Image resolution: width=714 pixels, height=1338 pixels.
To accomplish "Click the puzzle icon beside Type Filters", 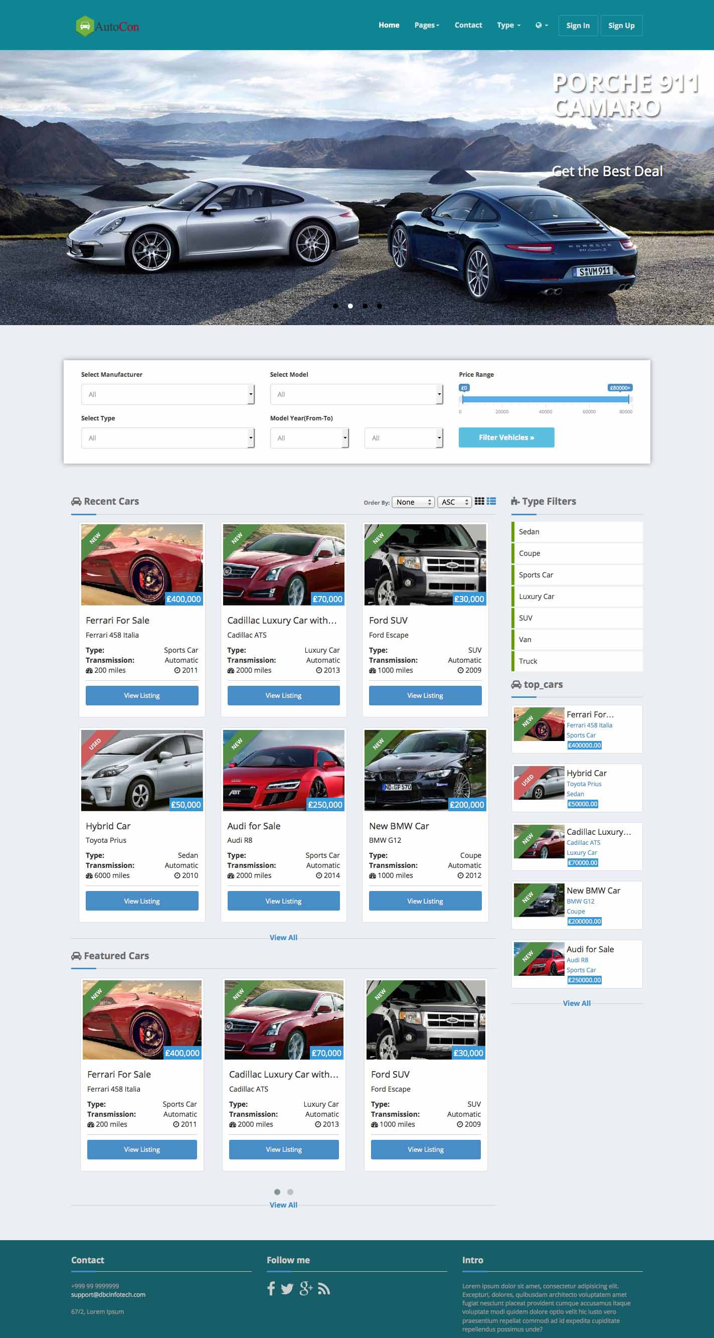I will pos(515,501).
